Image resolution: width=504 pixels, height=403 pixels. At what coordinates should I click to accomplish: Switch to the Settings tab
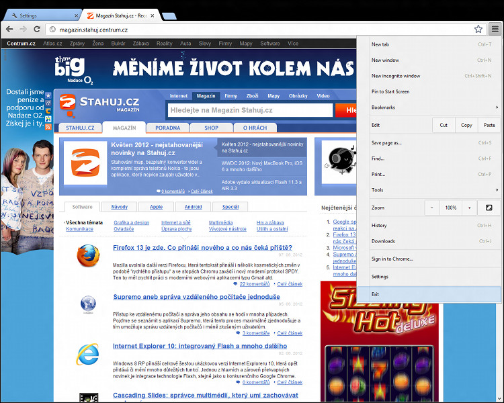[42, 15]
